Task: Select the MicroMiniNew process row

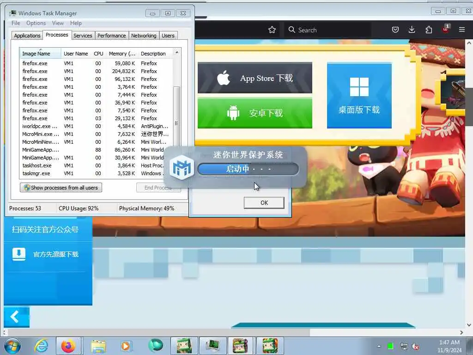Action: click(x=97, y=142)
